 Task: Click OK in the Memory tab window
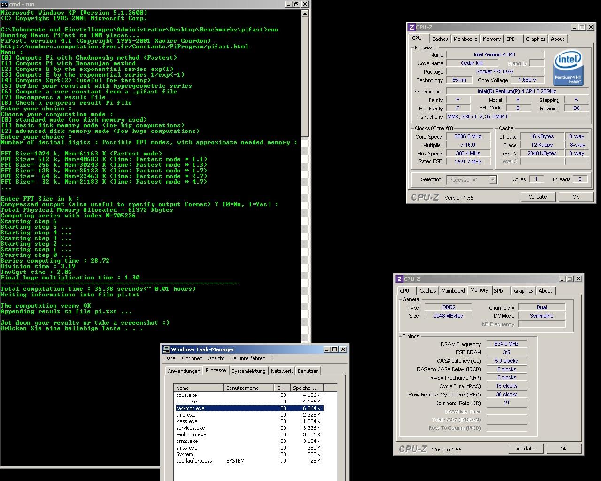pos(563,449)
